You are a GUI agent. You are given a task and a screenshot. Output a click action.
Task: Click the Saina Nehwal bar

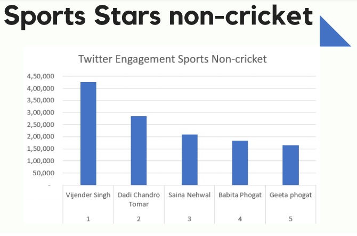(189, 159)
